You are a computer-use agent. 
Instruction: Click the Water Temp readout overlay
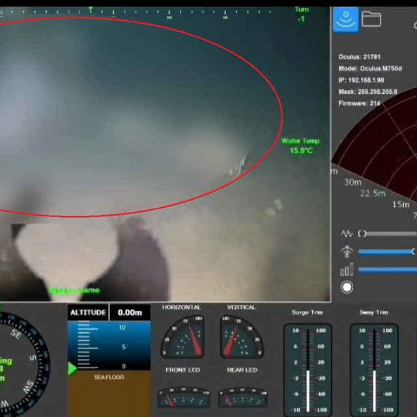click(x=300, y=146)
